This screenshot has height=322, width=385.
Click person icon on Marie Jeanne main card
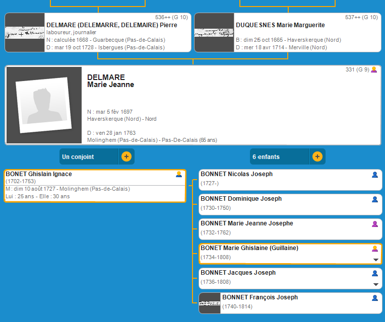point(374,70)
